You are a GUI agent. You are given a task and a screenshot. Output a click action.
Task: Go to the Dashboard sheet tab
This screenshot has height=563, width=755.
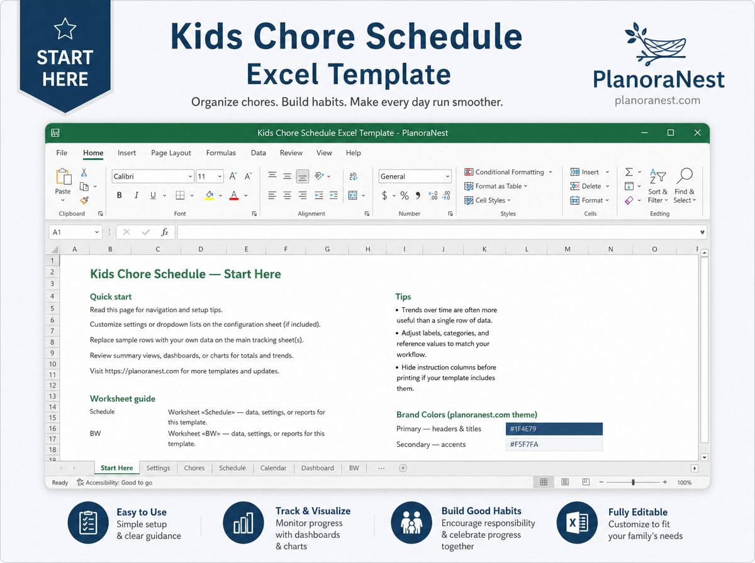pos(318,467)
